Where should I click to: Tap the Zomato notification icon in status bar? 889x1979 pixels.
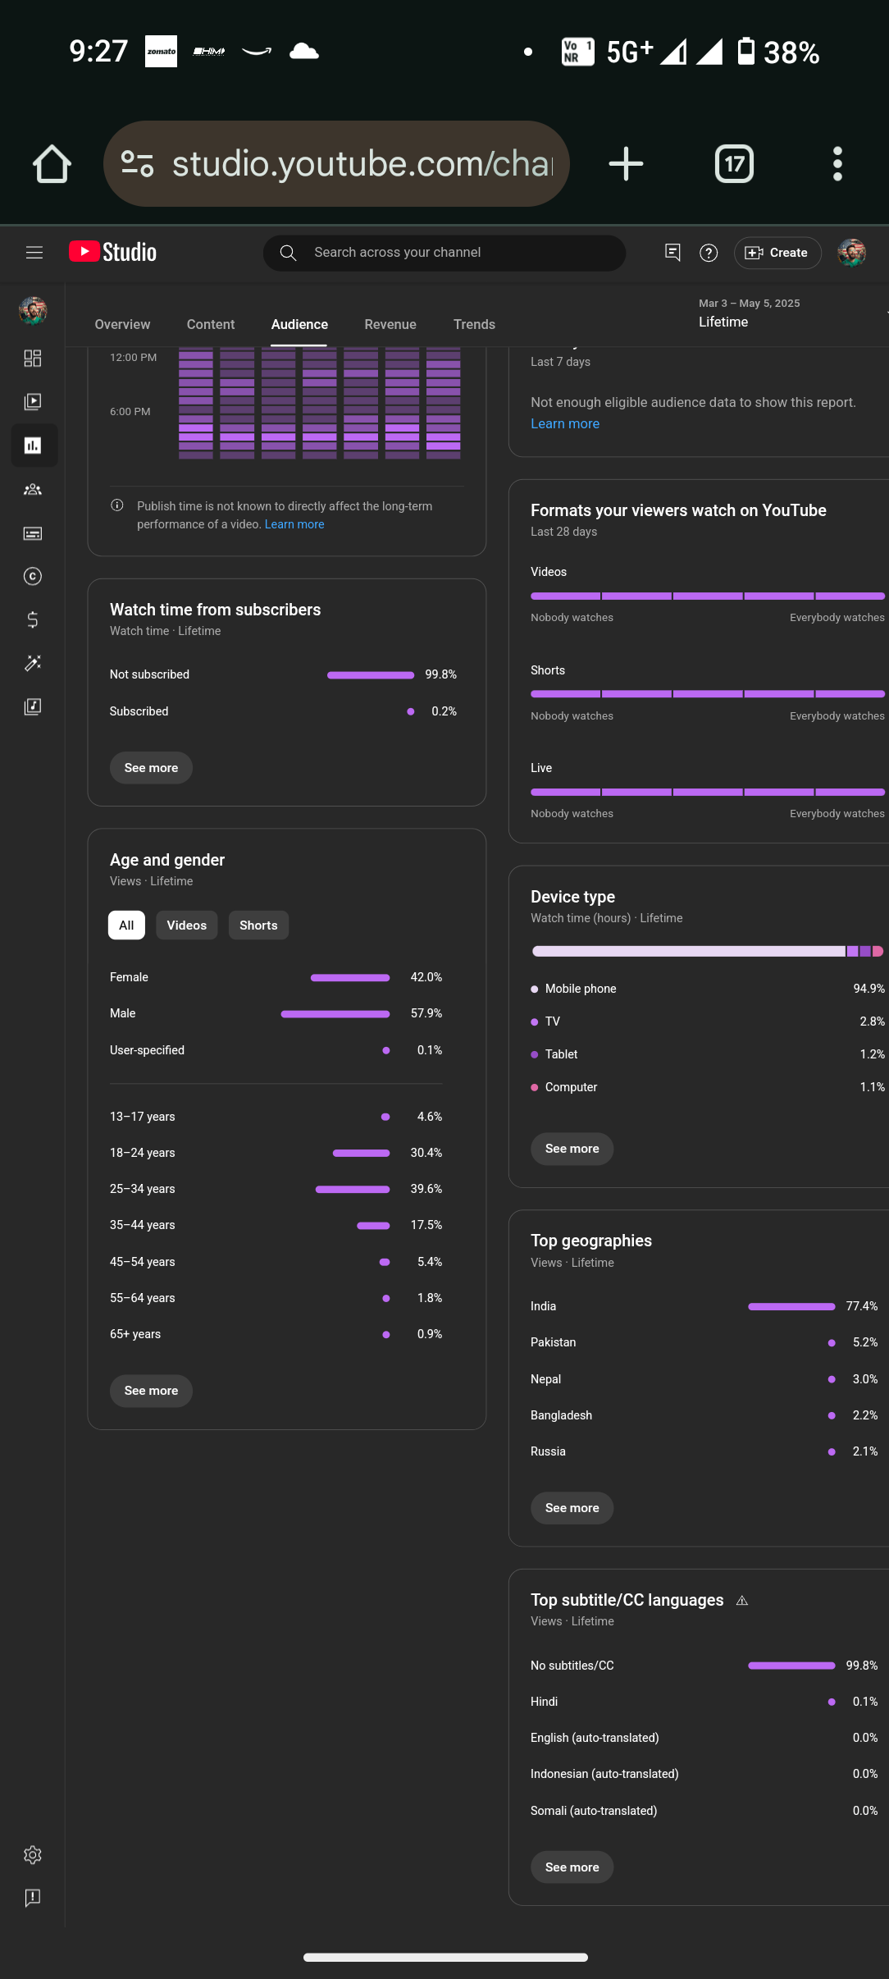pyautogui.click(x=161, y=52)
